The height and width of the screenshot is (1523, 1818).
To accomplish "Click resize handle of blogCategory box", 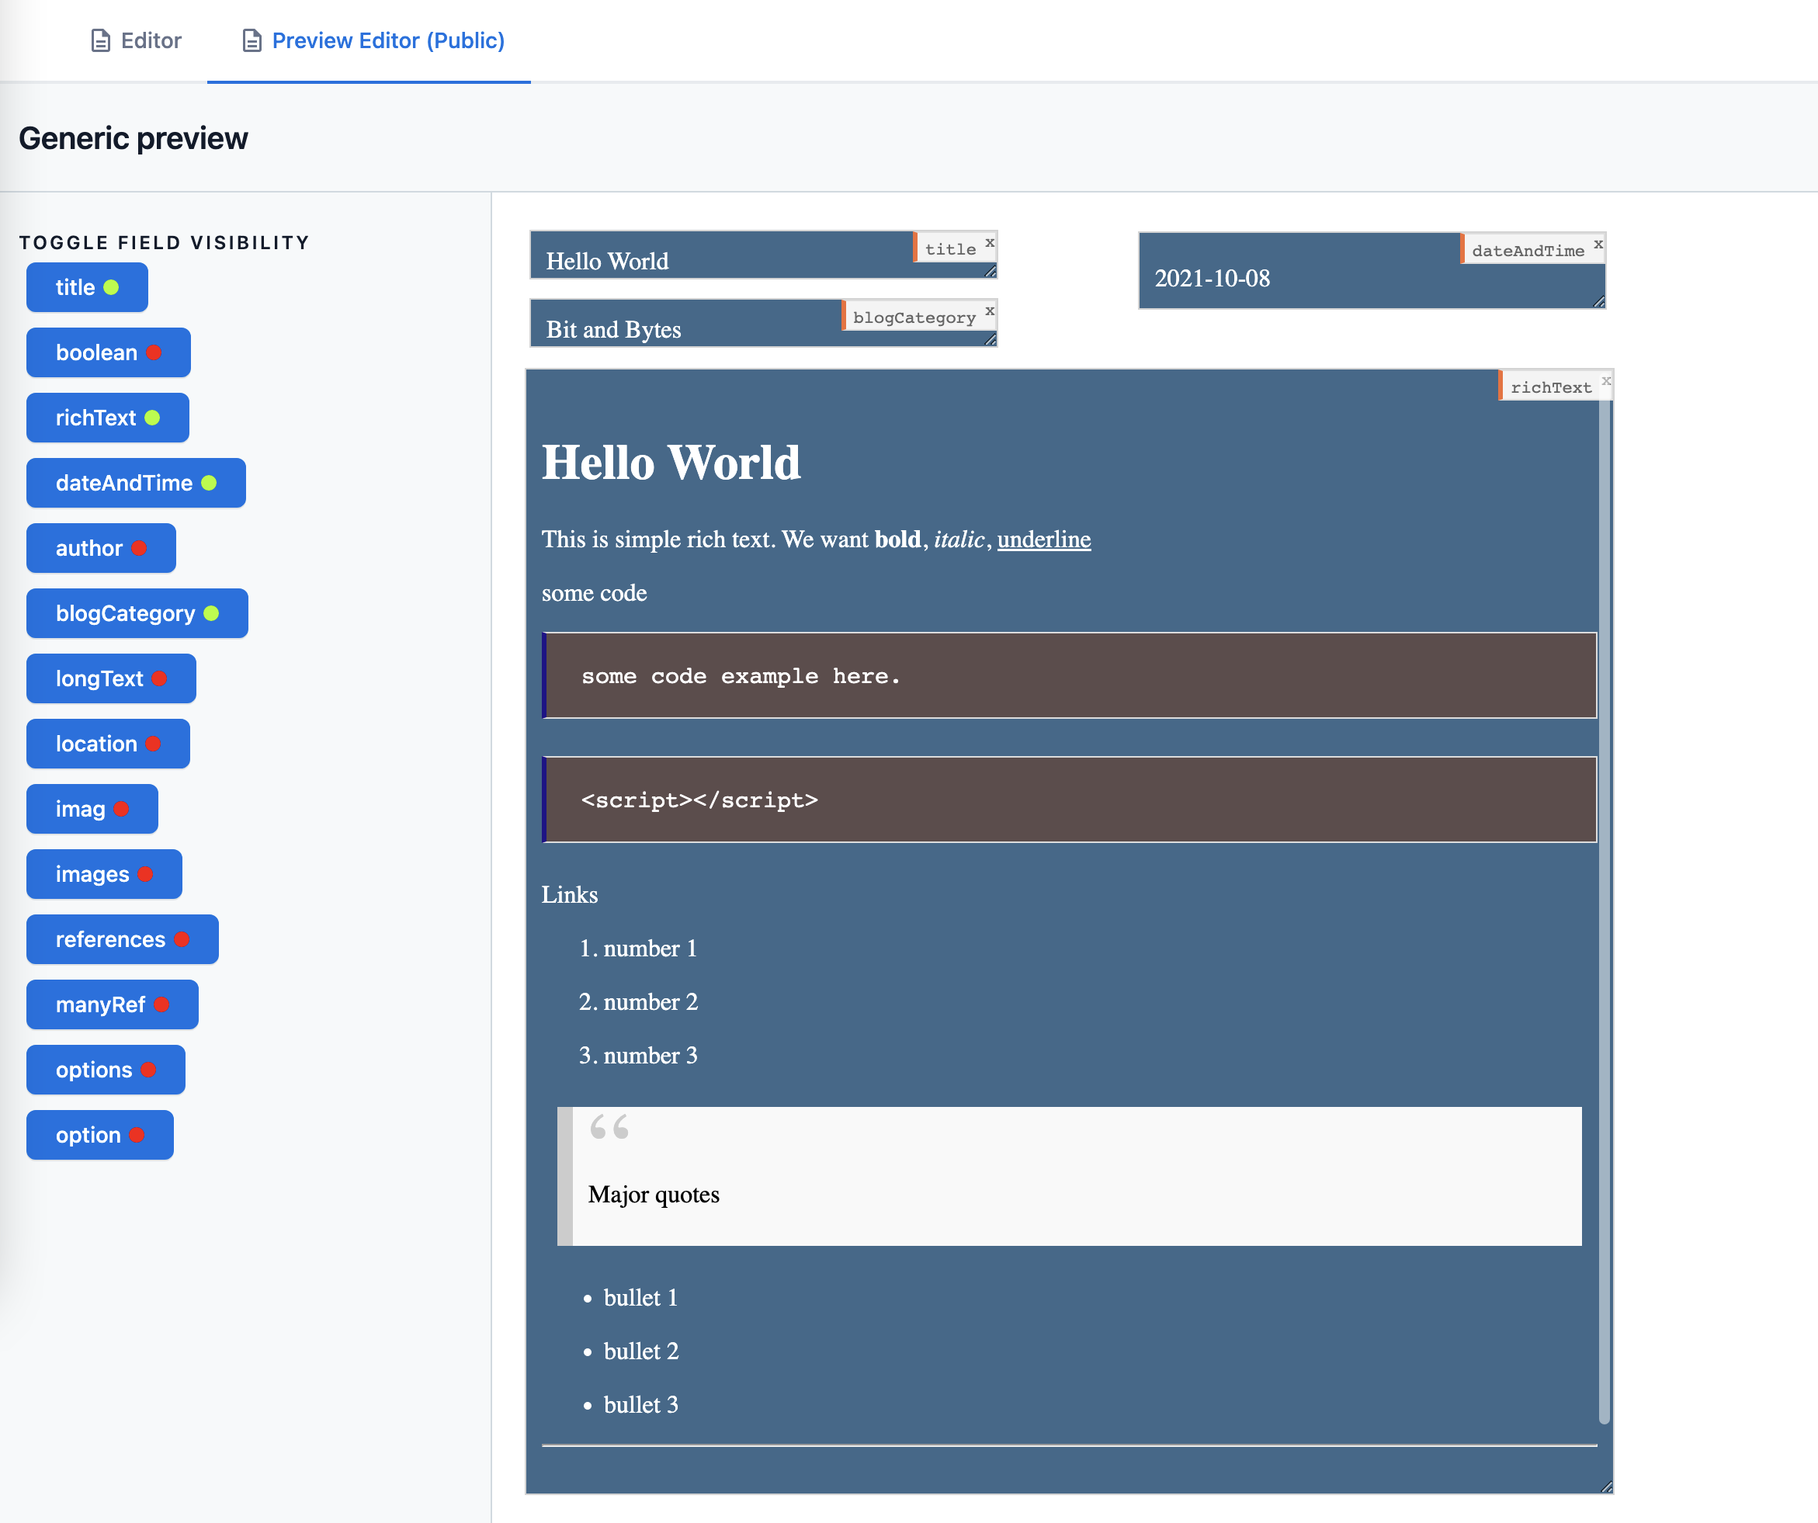I will click(991, 340).
